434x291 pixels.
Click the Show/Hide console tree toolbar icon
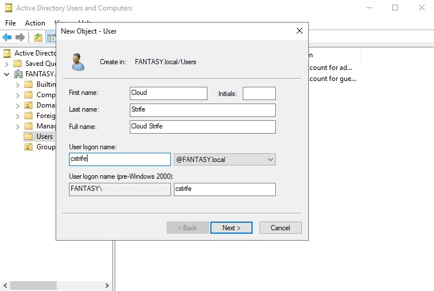[52, 37]
